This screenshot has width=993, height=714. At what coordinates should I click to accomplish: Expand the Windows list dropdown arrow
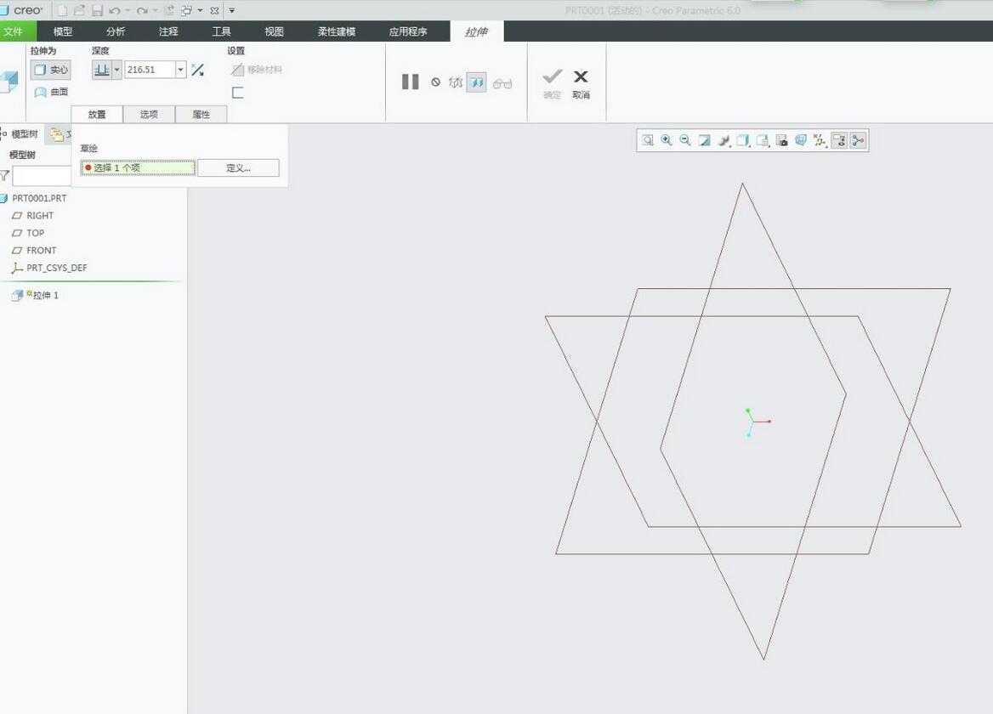(200, 10)
